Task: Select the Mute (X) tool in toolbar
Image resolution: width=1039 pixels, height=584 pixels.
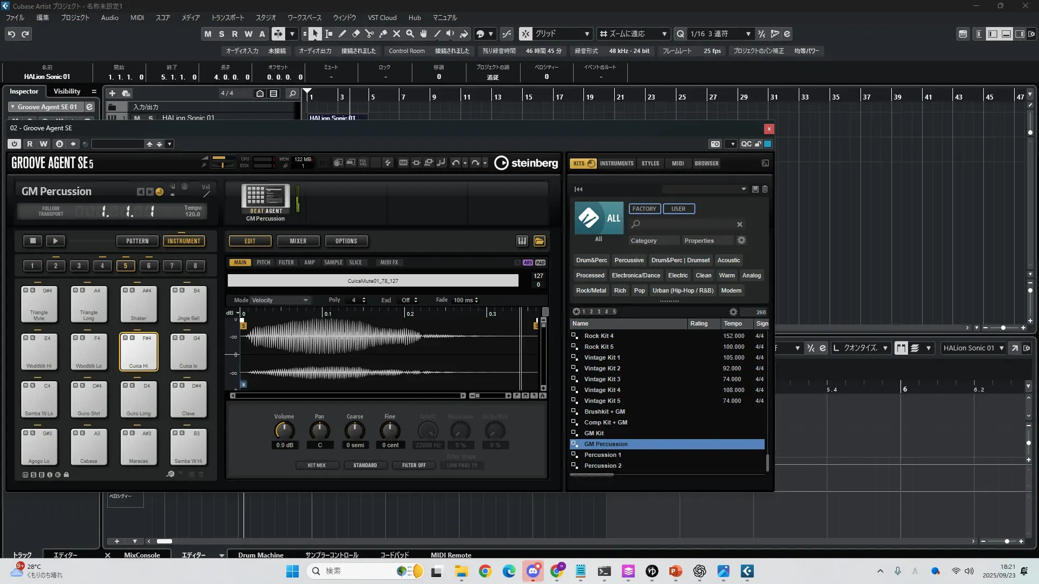Action: click(396, 34)
